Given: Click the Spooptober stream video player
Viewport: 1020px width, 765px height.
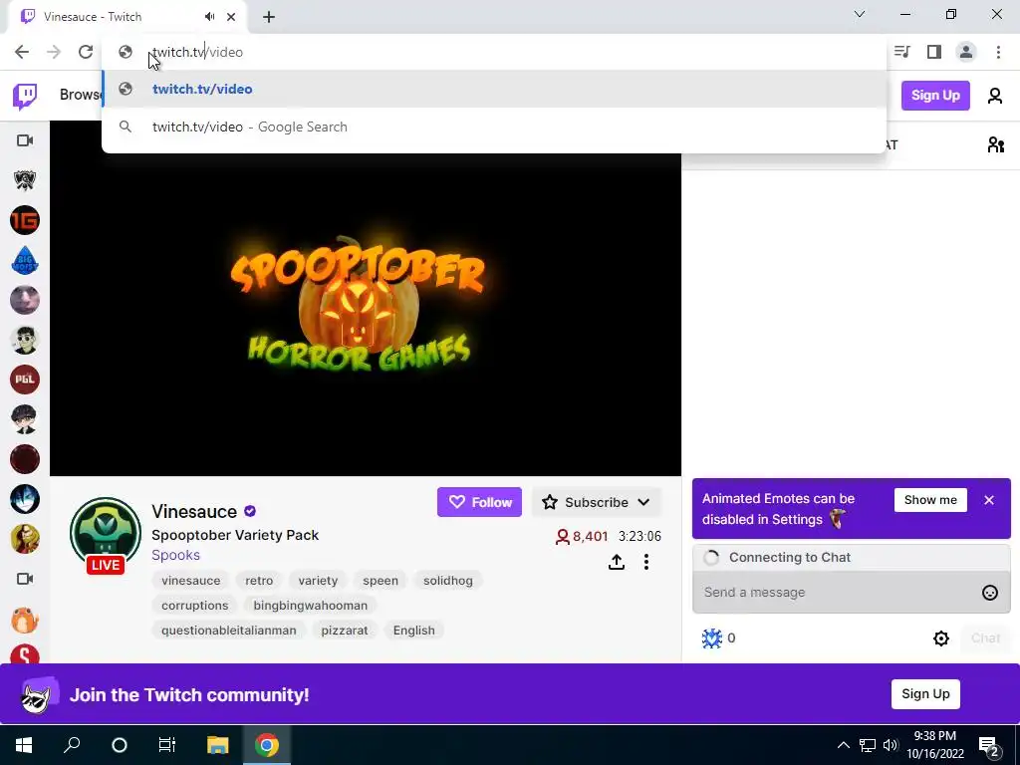Looking at the screenshot, I should (x=365, y=299).
